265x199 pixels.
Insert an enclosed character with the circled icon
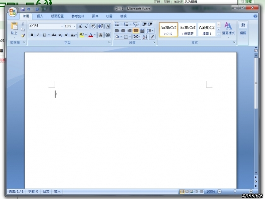[108, 35]
